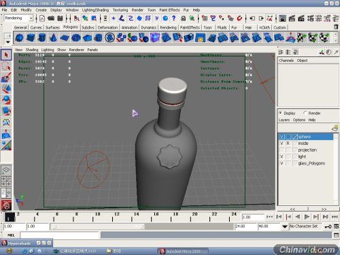This screenshot has width=340, height=255.
Task: Open Autodesk Maya 2008 taskbar button
Action: pos(183,251)
